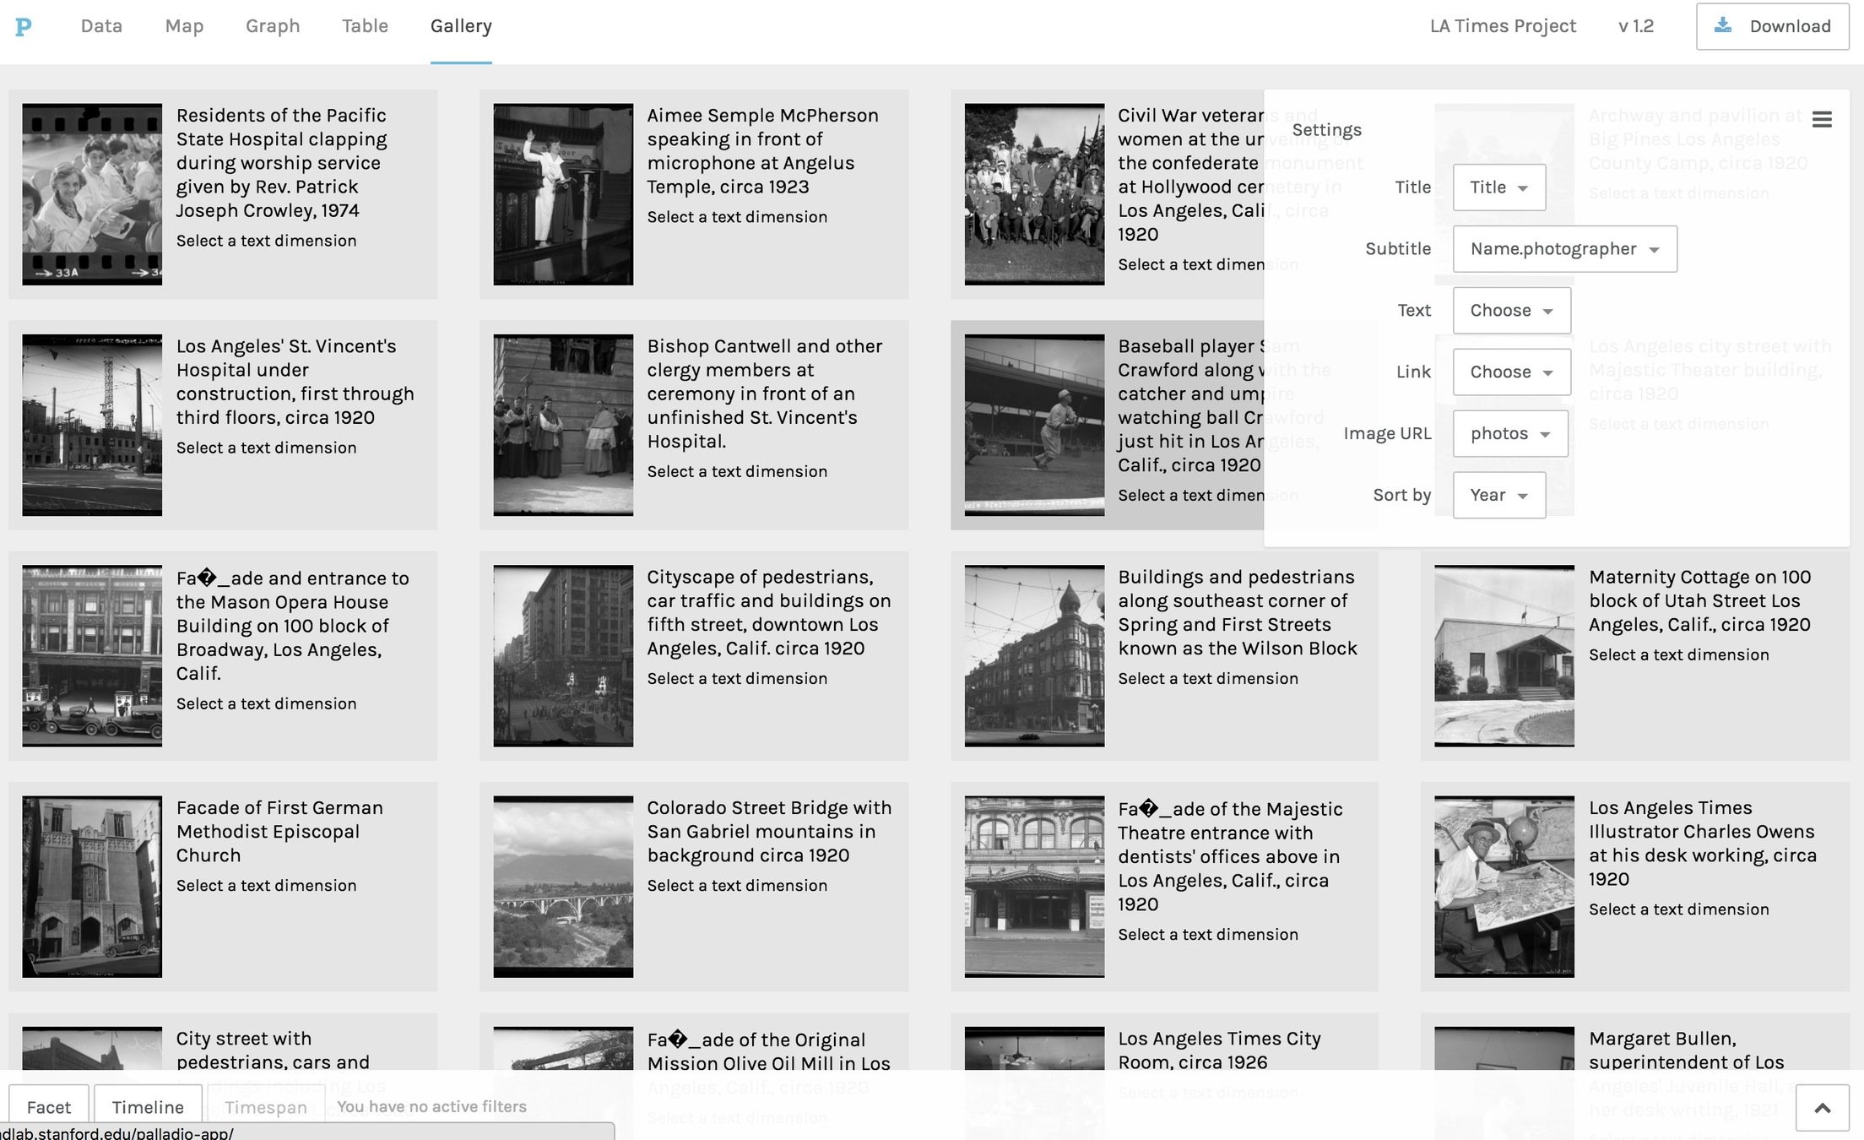This screenshot has width=1864, height=1140.
Task: Click the hamburger icon in Settings panel
Action: (x=1822, y=120)
